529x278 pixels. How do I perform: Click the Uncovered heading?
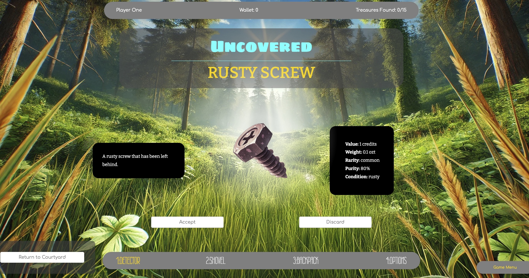tap(261, 46)
